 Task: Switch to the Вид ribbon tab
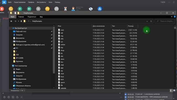click(41, 17)
